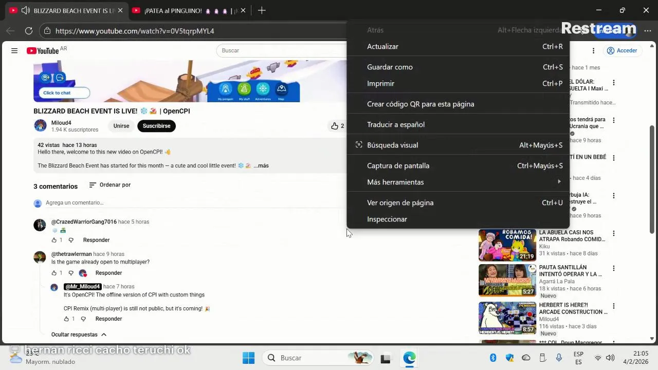Expand description with ...más
Image resolution: width=658 pixels, height=370 pixels.
(x=261, y=165)
